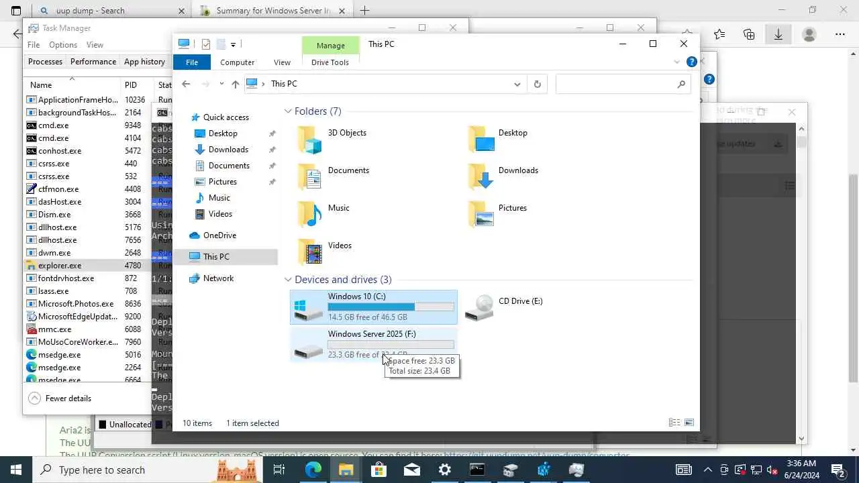Switch to uup dump - Search tab
Viewport: 859px width, 483px height.
click(111, 11)
